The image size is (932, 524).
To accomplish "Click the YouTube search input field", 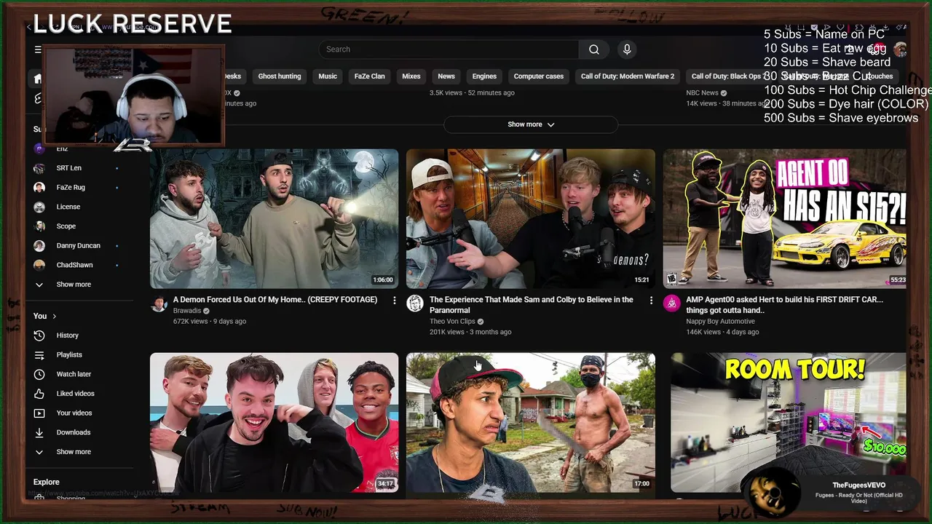I will pyautogui.click(x=449, y=49).
